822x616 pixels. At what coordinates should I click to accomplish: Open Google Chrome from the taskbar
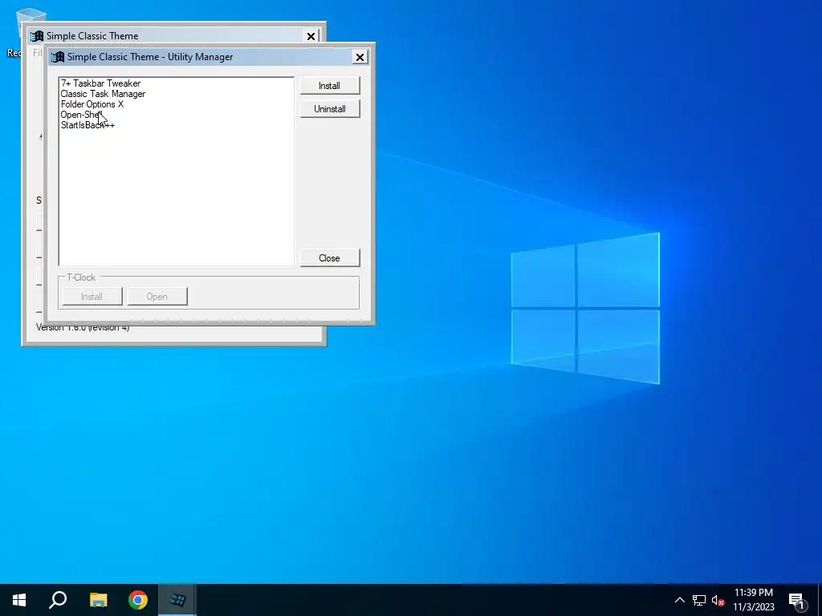click(x=138, y=600)
